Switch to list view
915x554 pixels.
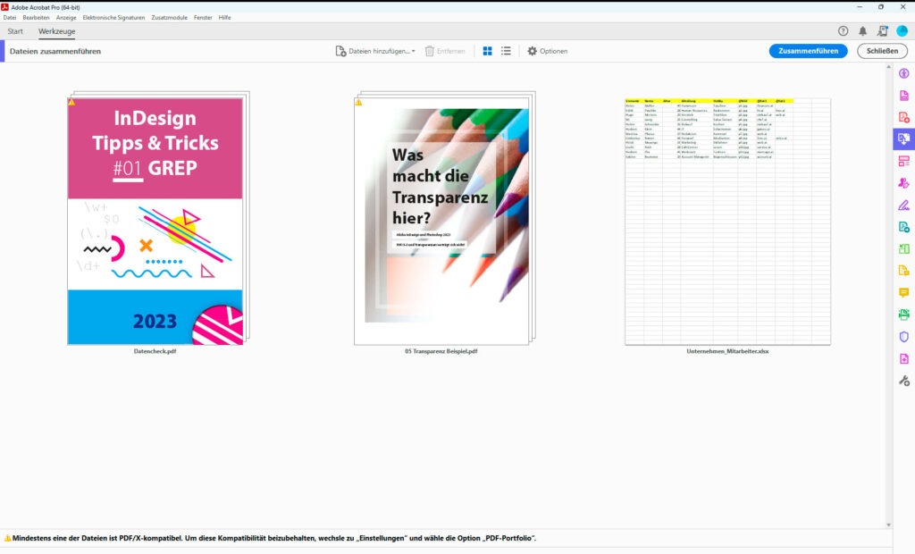click(506, 51)
